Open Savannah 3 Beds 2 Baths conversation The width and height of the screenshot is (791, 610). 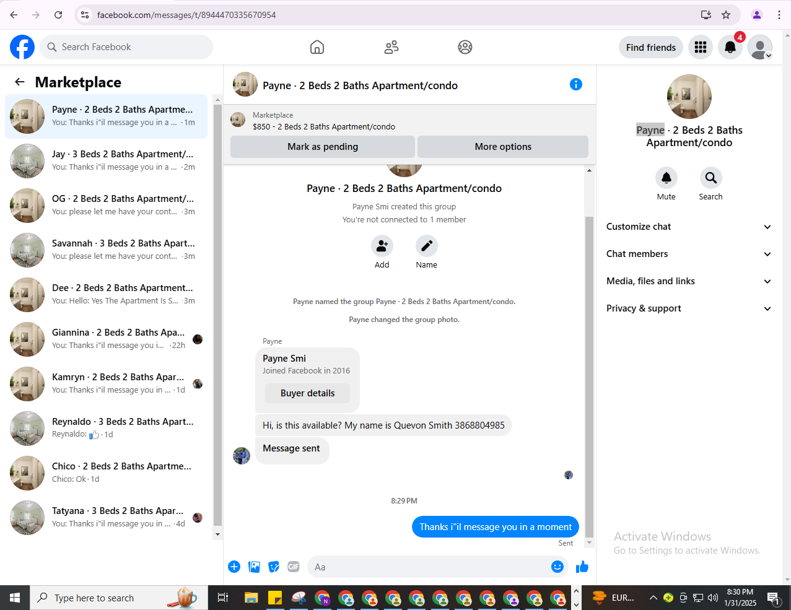coord(106,250)
